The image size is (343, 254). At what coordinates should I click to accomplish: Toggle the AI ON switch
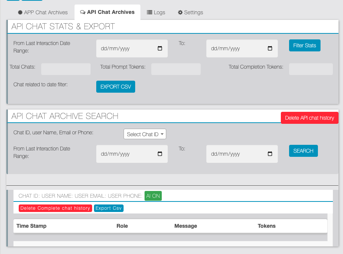pos(153,196)
